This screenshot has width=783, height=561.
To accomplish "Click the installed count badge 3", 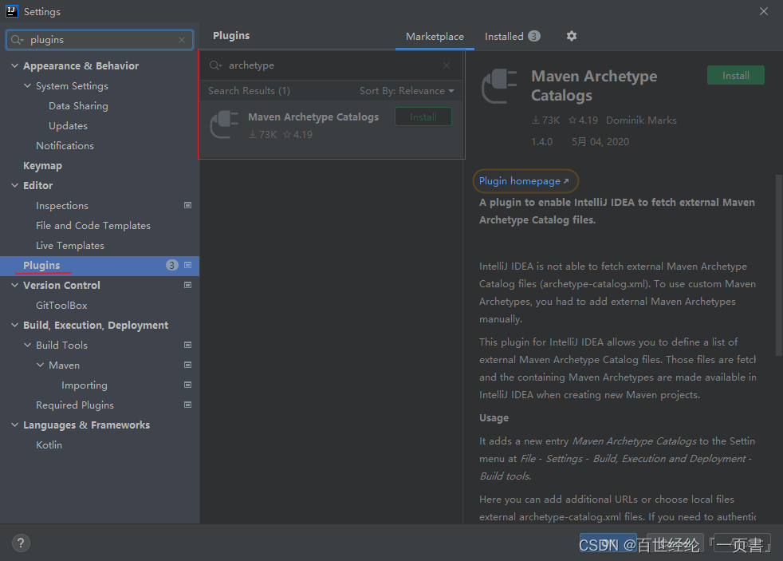I will click(x=533, y=36).
